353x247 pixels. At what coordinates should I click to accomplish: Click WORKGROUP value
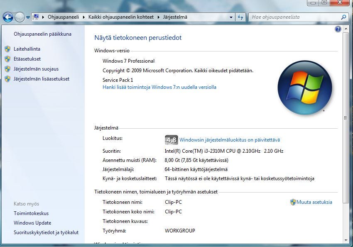point(180,230)
